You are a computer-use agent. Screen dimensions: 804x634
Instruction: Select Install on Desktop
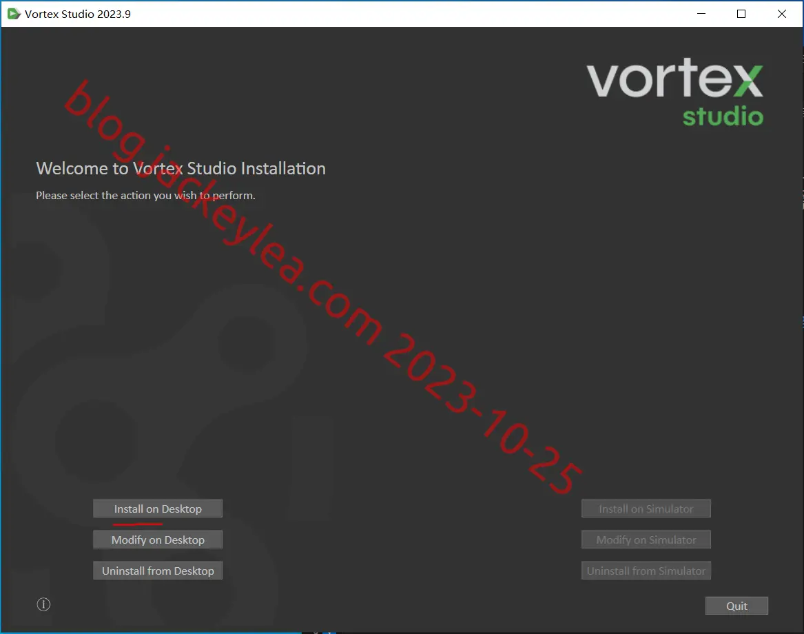click(157, 508)
